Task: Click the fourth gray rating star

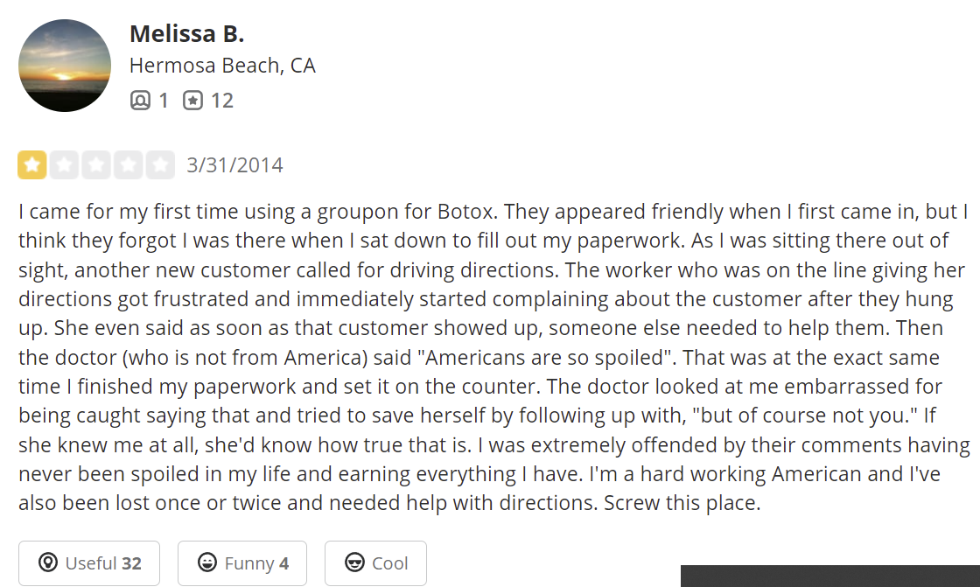Action: coord(128,164)
